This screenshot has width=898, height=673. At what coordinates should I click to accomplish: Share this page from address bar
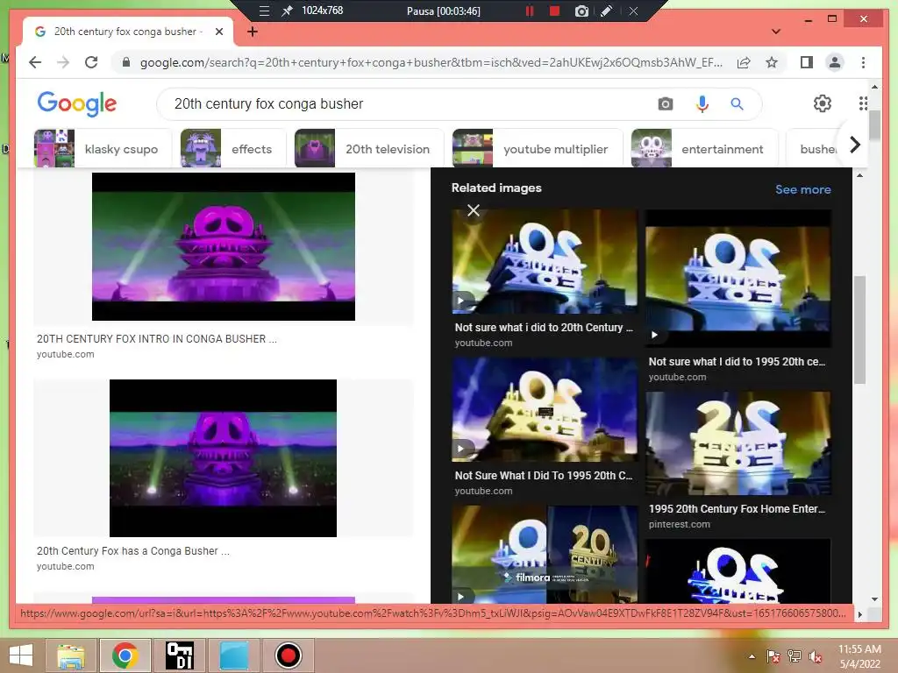pyautogui.click(x=744, y=62)
